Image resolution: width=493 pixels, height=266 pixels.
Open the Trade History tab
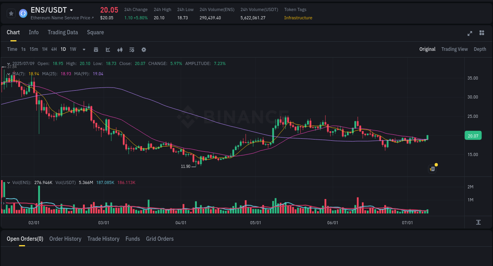pyautogui.click(x=103, y=239)
